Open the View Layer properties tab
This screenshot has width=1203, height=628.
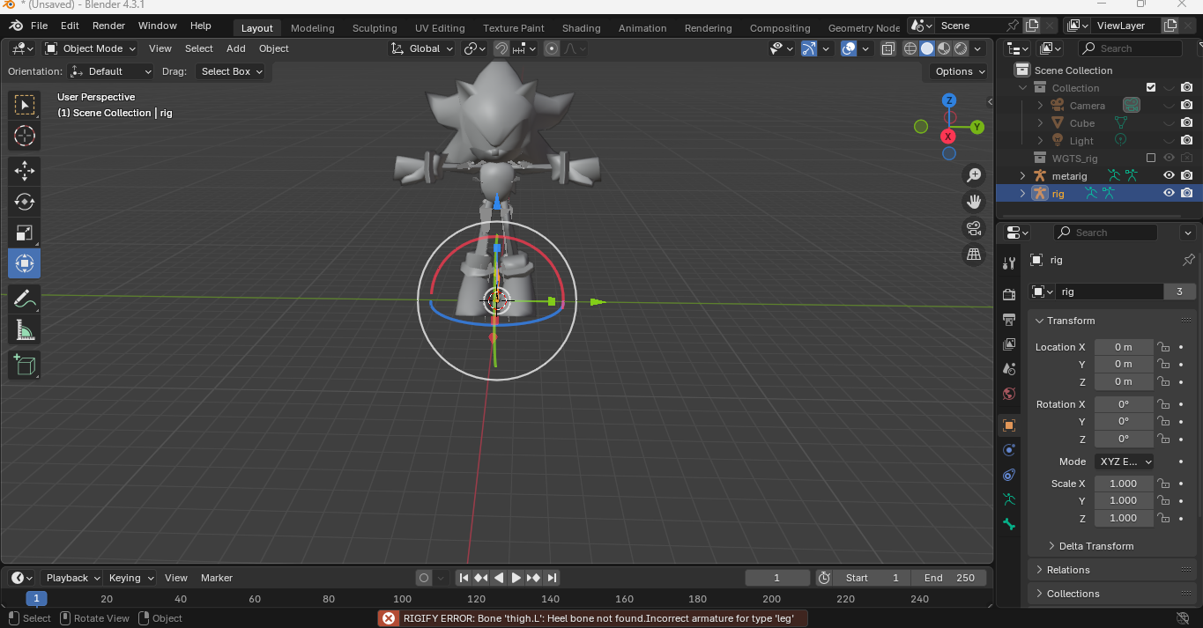point(1009,344)
